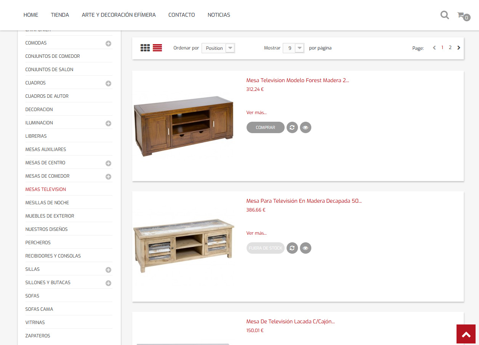Open the light wood TV table image
The height and width of the screenshot is (345, 479).
coord(184,245)
